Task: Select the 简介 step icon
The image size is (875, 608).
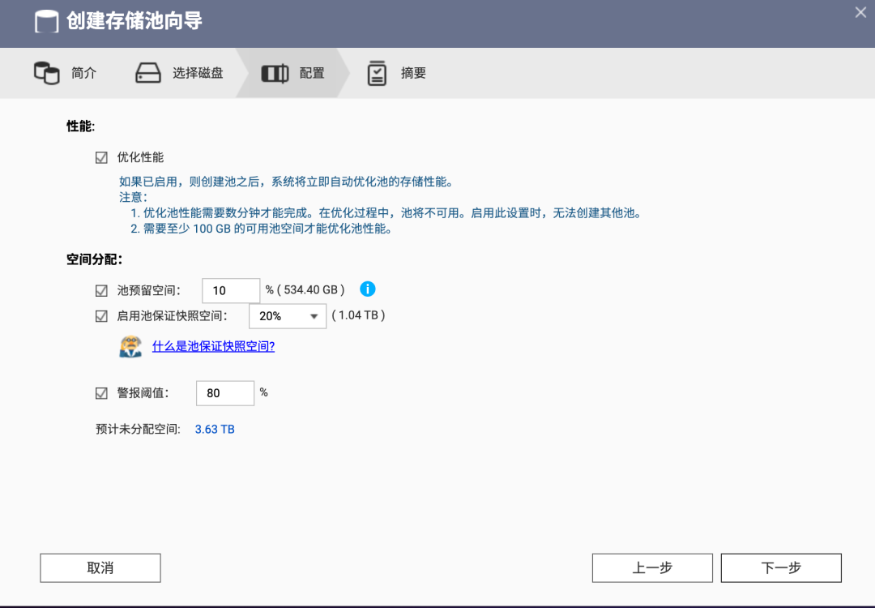Action: point(46,72)
